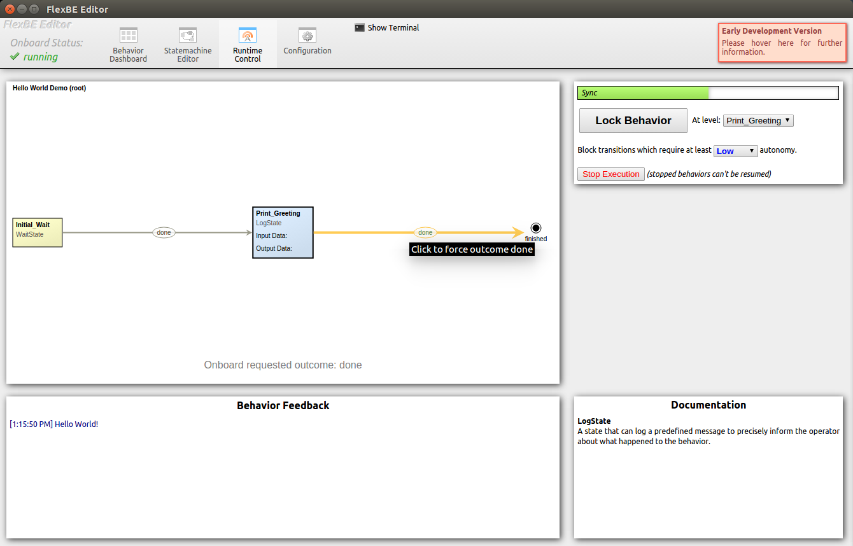Click the Onboard requested outcome: done text
Viewport: 853px width, 546px height.
[x=283, y=365]
